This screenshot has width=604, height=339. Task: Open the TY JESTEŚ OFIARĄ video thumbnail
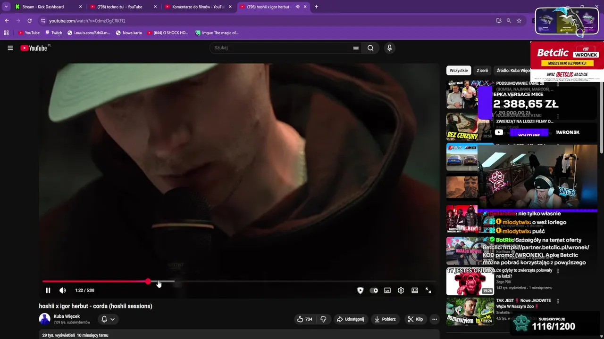[470, 281]
